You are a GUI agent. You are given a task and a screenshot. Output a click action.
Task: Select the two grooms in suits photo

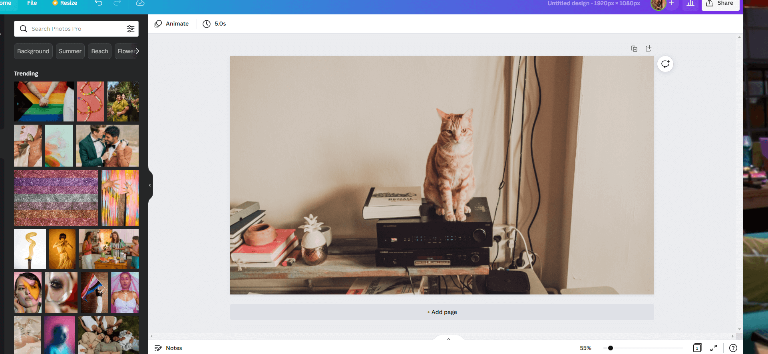(x=107, y=145)
